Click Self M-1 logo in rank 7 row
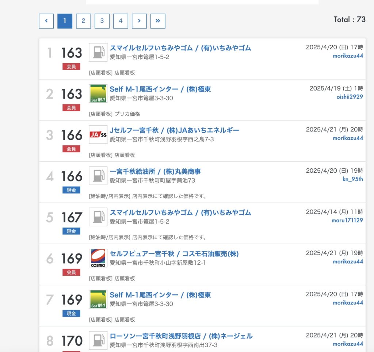Viewport: 374px width, 352px height. pyautogui.click(x=98, y=299)
